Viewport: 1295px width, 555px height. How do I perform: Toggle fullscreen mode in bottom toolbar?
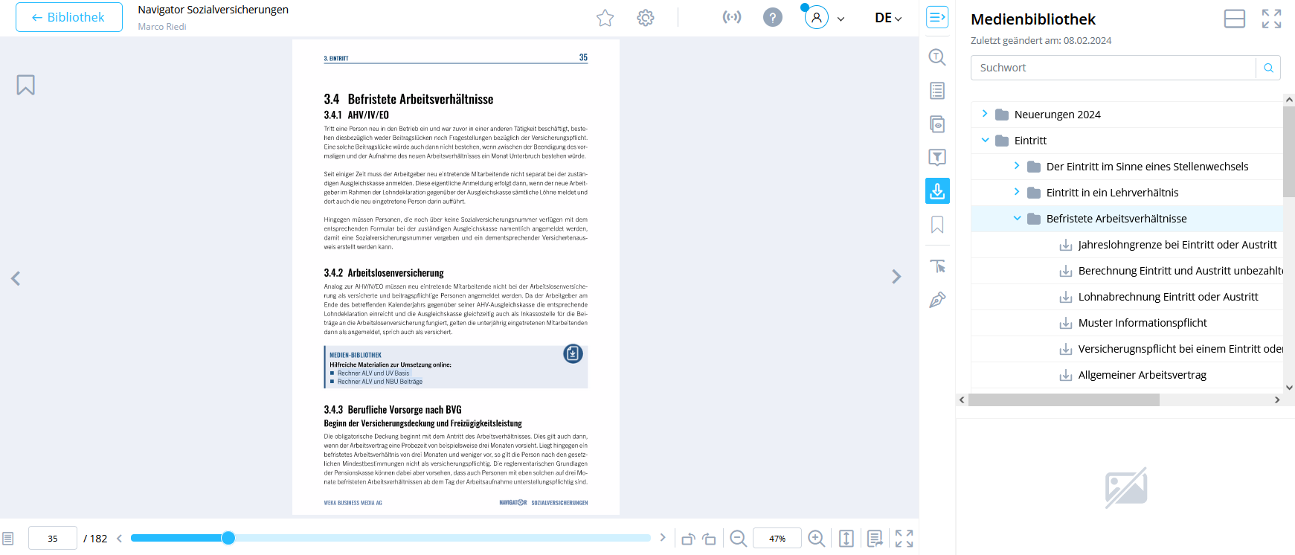[x=904, y=539]
